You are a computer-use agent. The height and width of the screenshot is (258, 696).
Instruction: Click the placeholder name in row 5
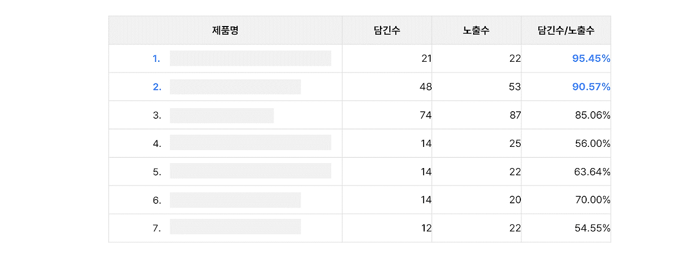tap(251, 172)
